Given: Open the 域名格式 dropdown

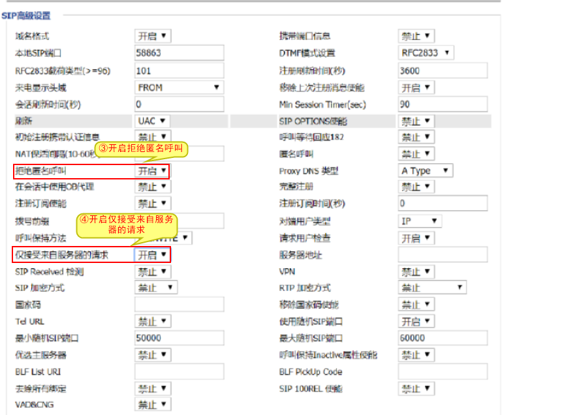Looking at the screenshot, I should [x=153, y=36].
